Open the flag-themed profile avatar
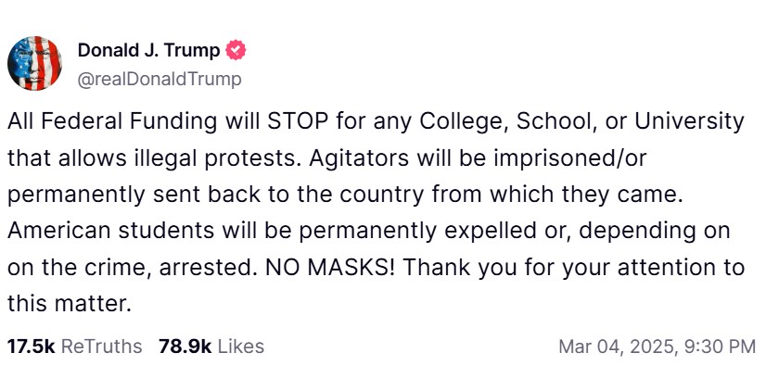Viewport: 766px width, 378px height. coord(34,63)
